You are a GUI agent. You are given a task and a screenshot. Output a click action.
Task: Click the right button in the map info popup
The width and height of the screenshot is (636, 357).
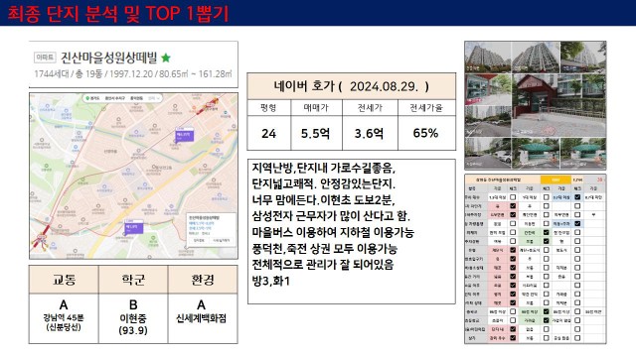222,240
